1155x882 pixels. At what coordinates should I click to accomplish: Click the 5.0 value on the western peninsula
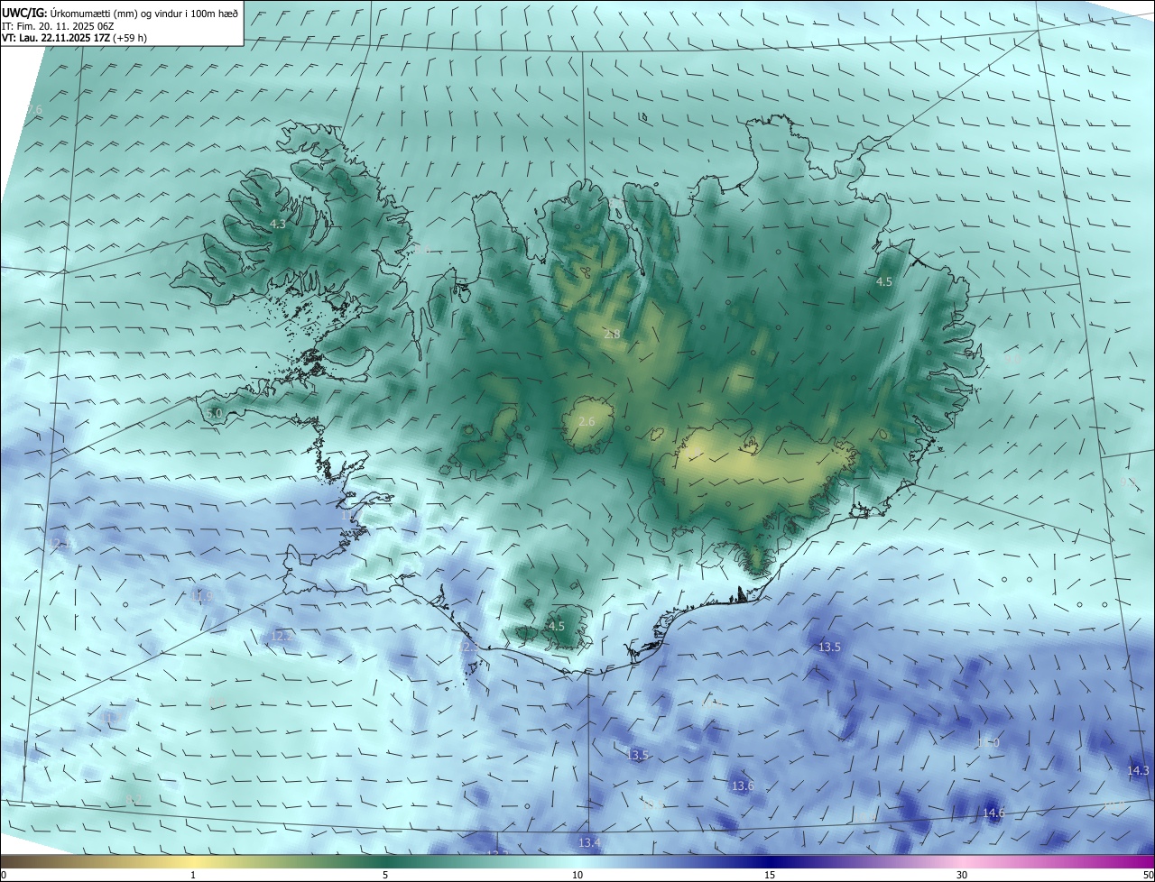coord(214,413)
